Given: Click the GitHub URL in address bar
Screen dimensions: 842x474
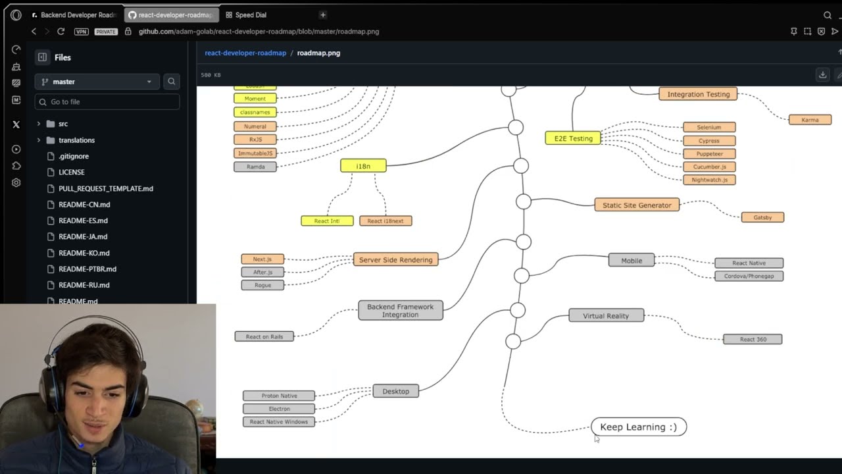Looking at the screenshot, I should pyautogui.click(x=259, y=32).
